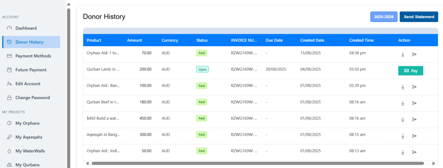Screen dimensions: 443x168
Task: Click the Donor History clock icon
Action: click(x=10, y=42)
